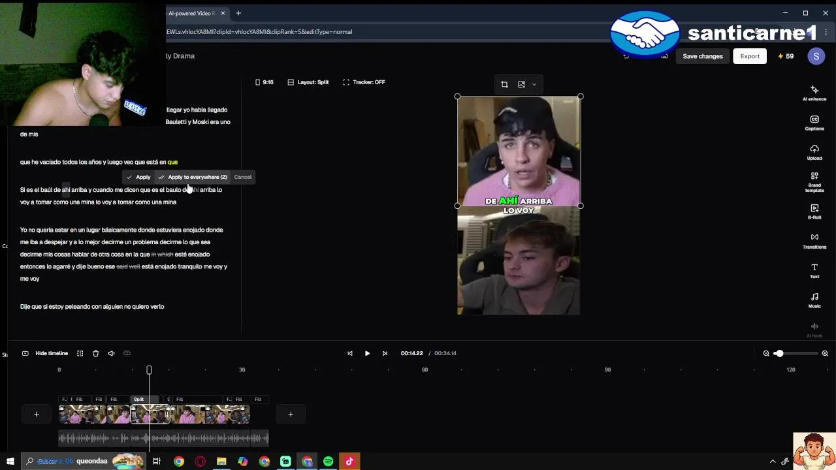Image resolution: width=836 pixels, height=470 pixels.
Task: Click the 00:14.22 current time readout
Action: (411, 353)
